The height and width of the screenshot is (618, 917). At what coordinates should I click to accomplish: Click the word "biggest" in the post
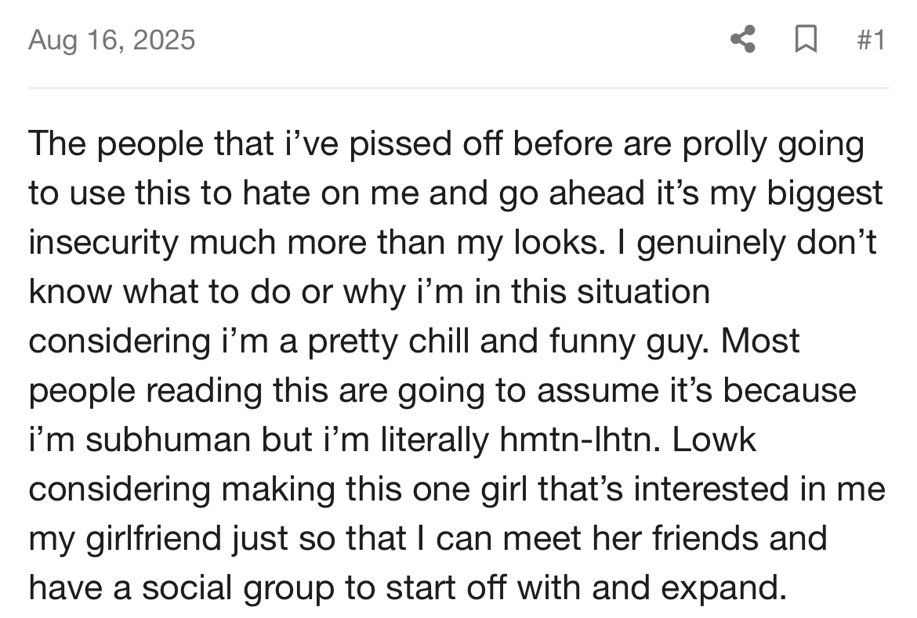tap(825, 193)
